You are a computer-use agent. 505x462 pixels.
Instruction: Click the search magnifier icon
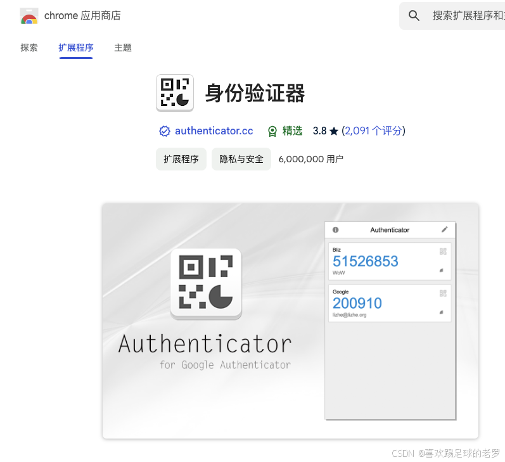click(414, 15)
